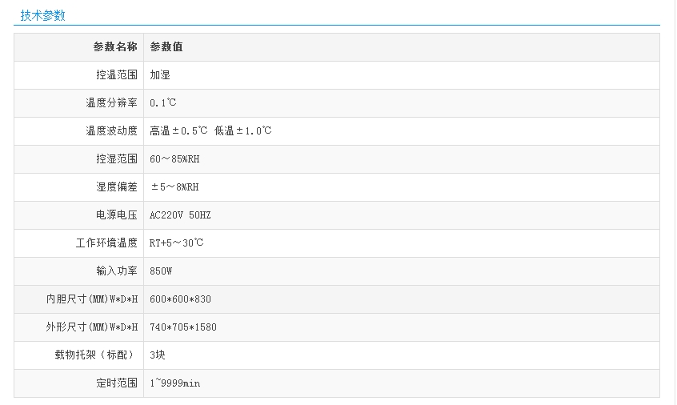Click the RT+5~30℃ value
Viewport: 677px width, 405px height.
177,243
